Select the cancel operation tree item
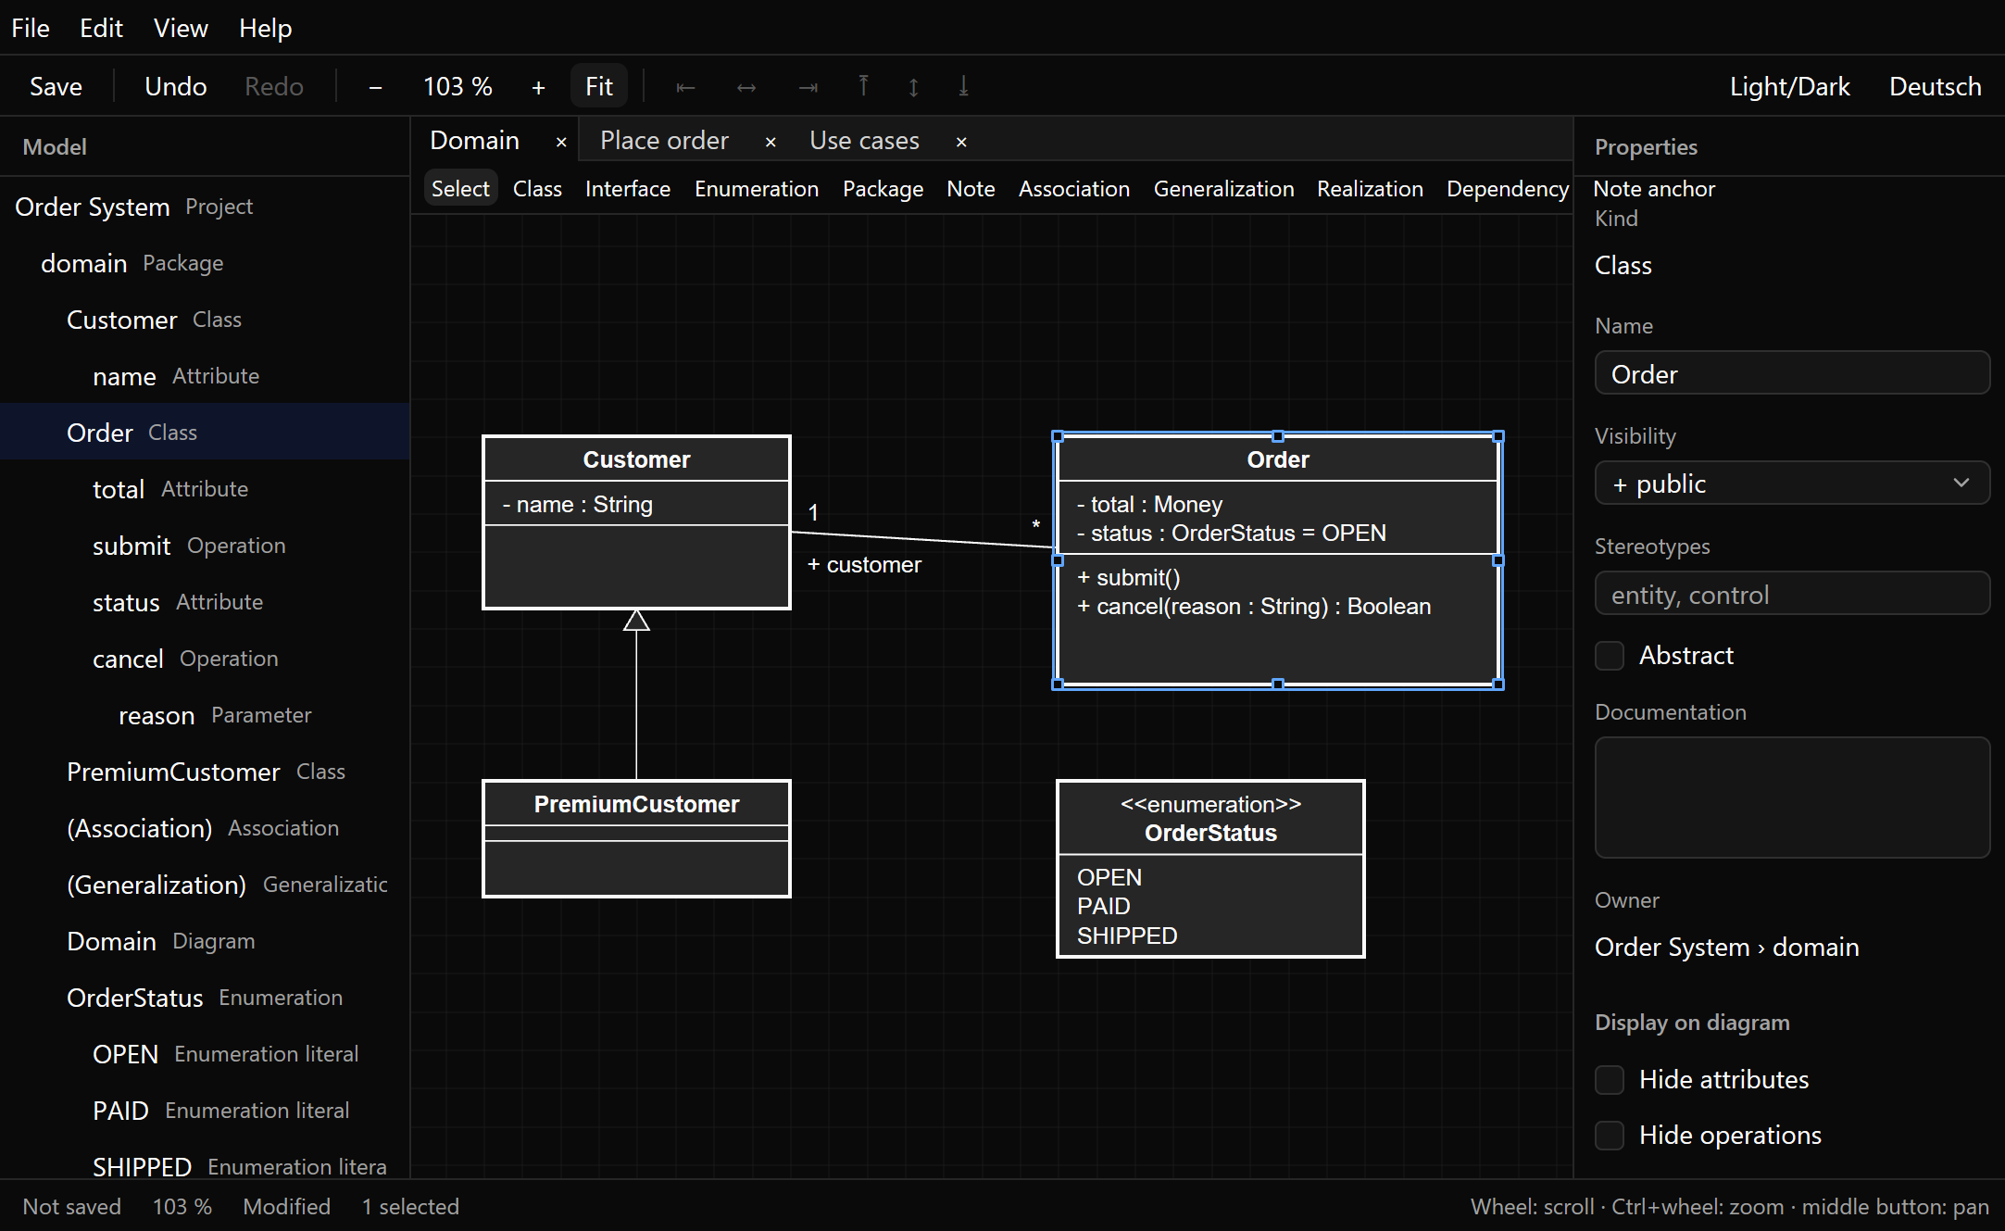 pos(205,659)
